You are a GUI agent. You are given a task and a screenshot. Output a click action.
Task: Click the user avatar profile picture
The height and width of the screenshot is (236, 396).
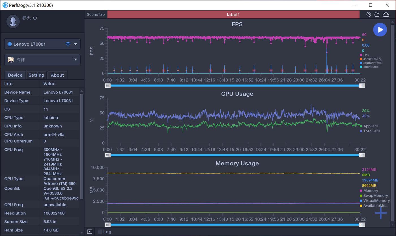13,21
